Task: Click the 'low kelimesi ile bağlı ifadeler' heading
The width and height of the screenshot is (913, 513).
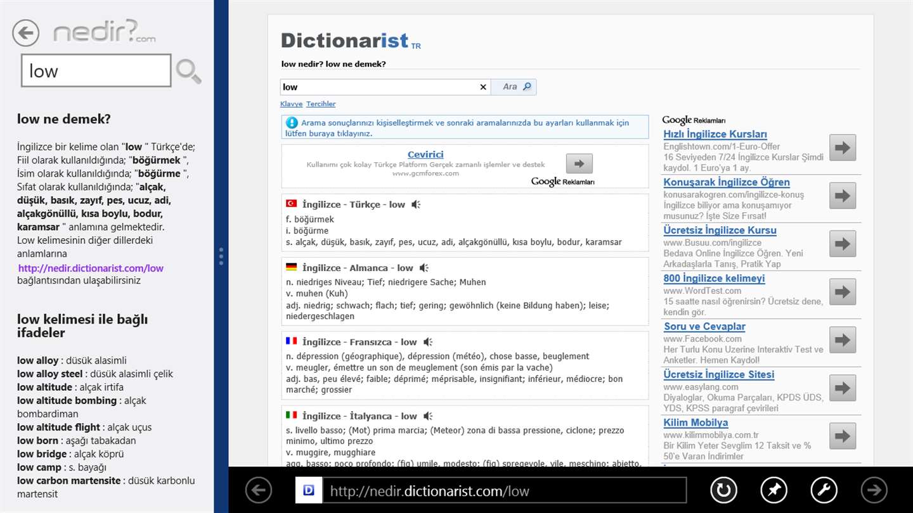Action: pyautogui.click(x=82, y=326)
